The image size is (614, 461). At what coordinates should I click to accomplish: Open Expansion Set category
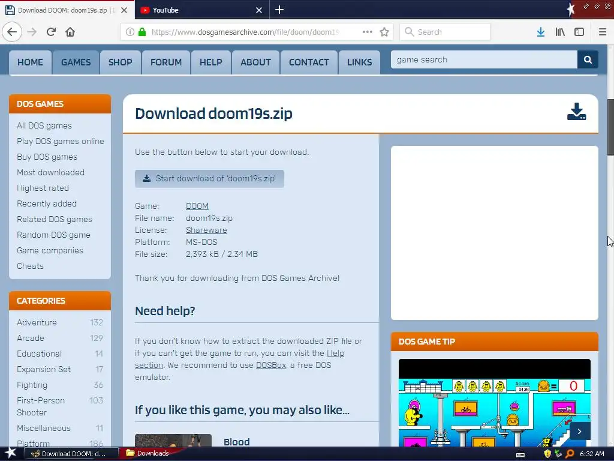coord(44,370)
